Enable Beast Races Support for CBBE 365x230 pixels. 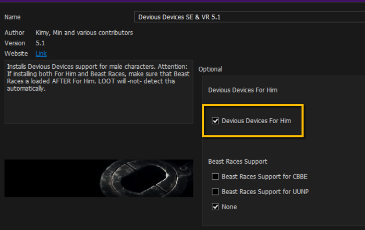coord(215,176)
